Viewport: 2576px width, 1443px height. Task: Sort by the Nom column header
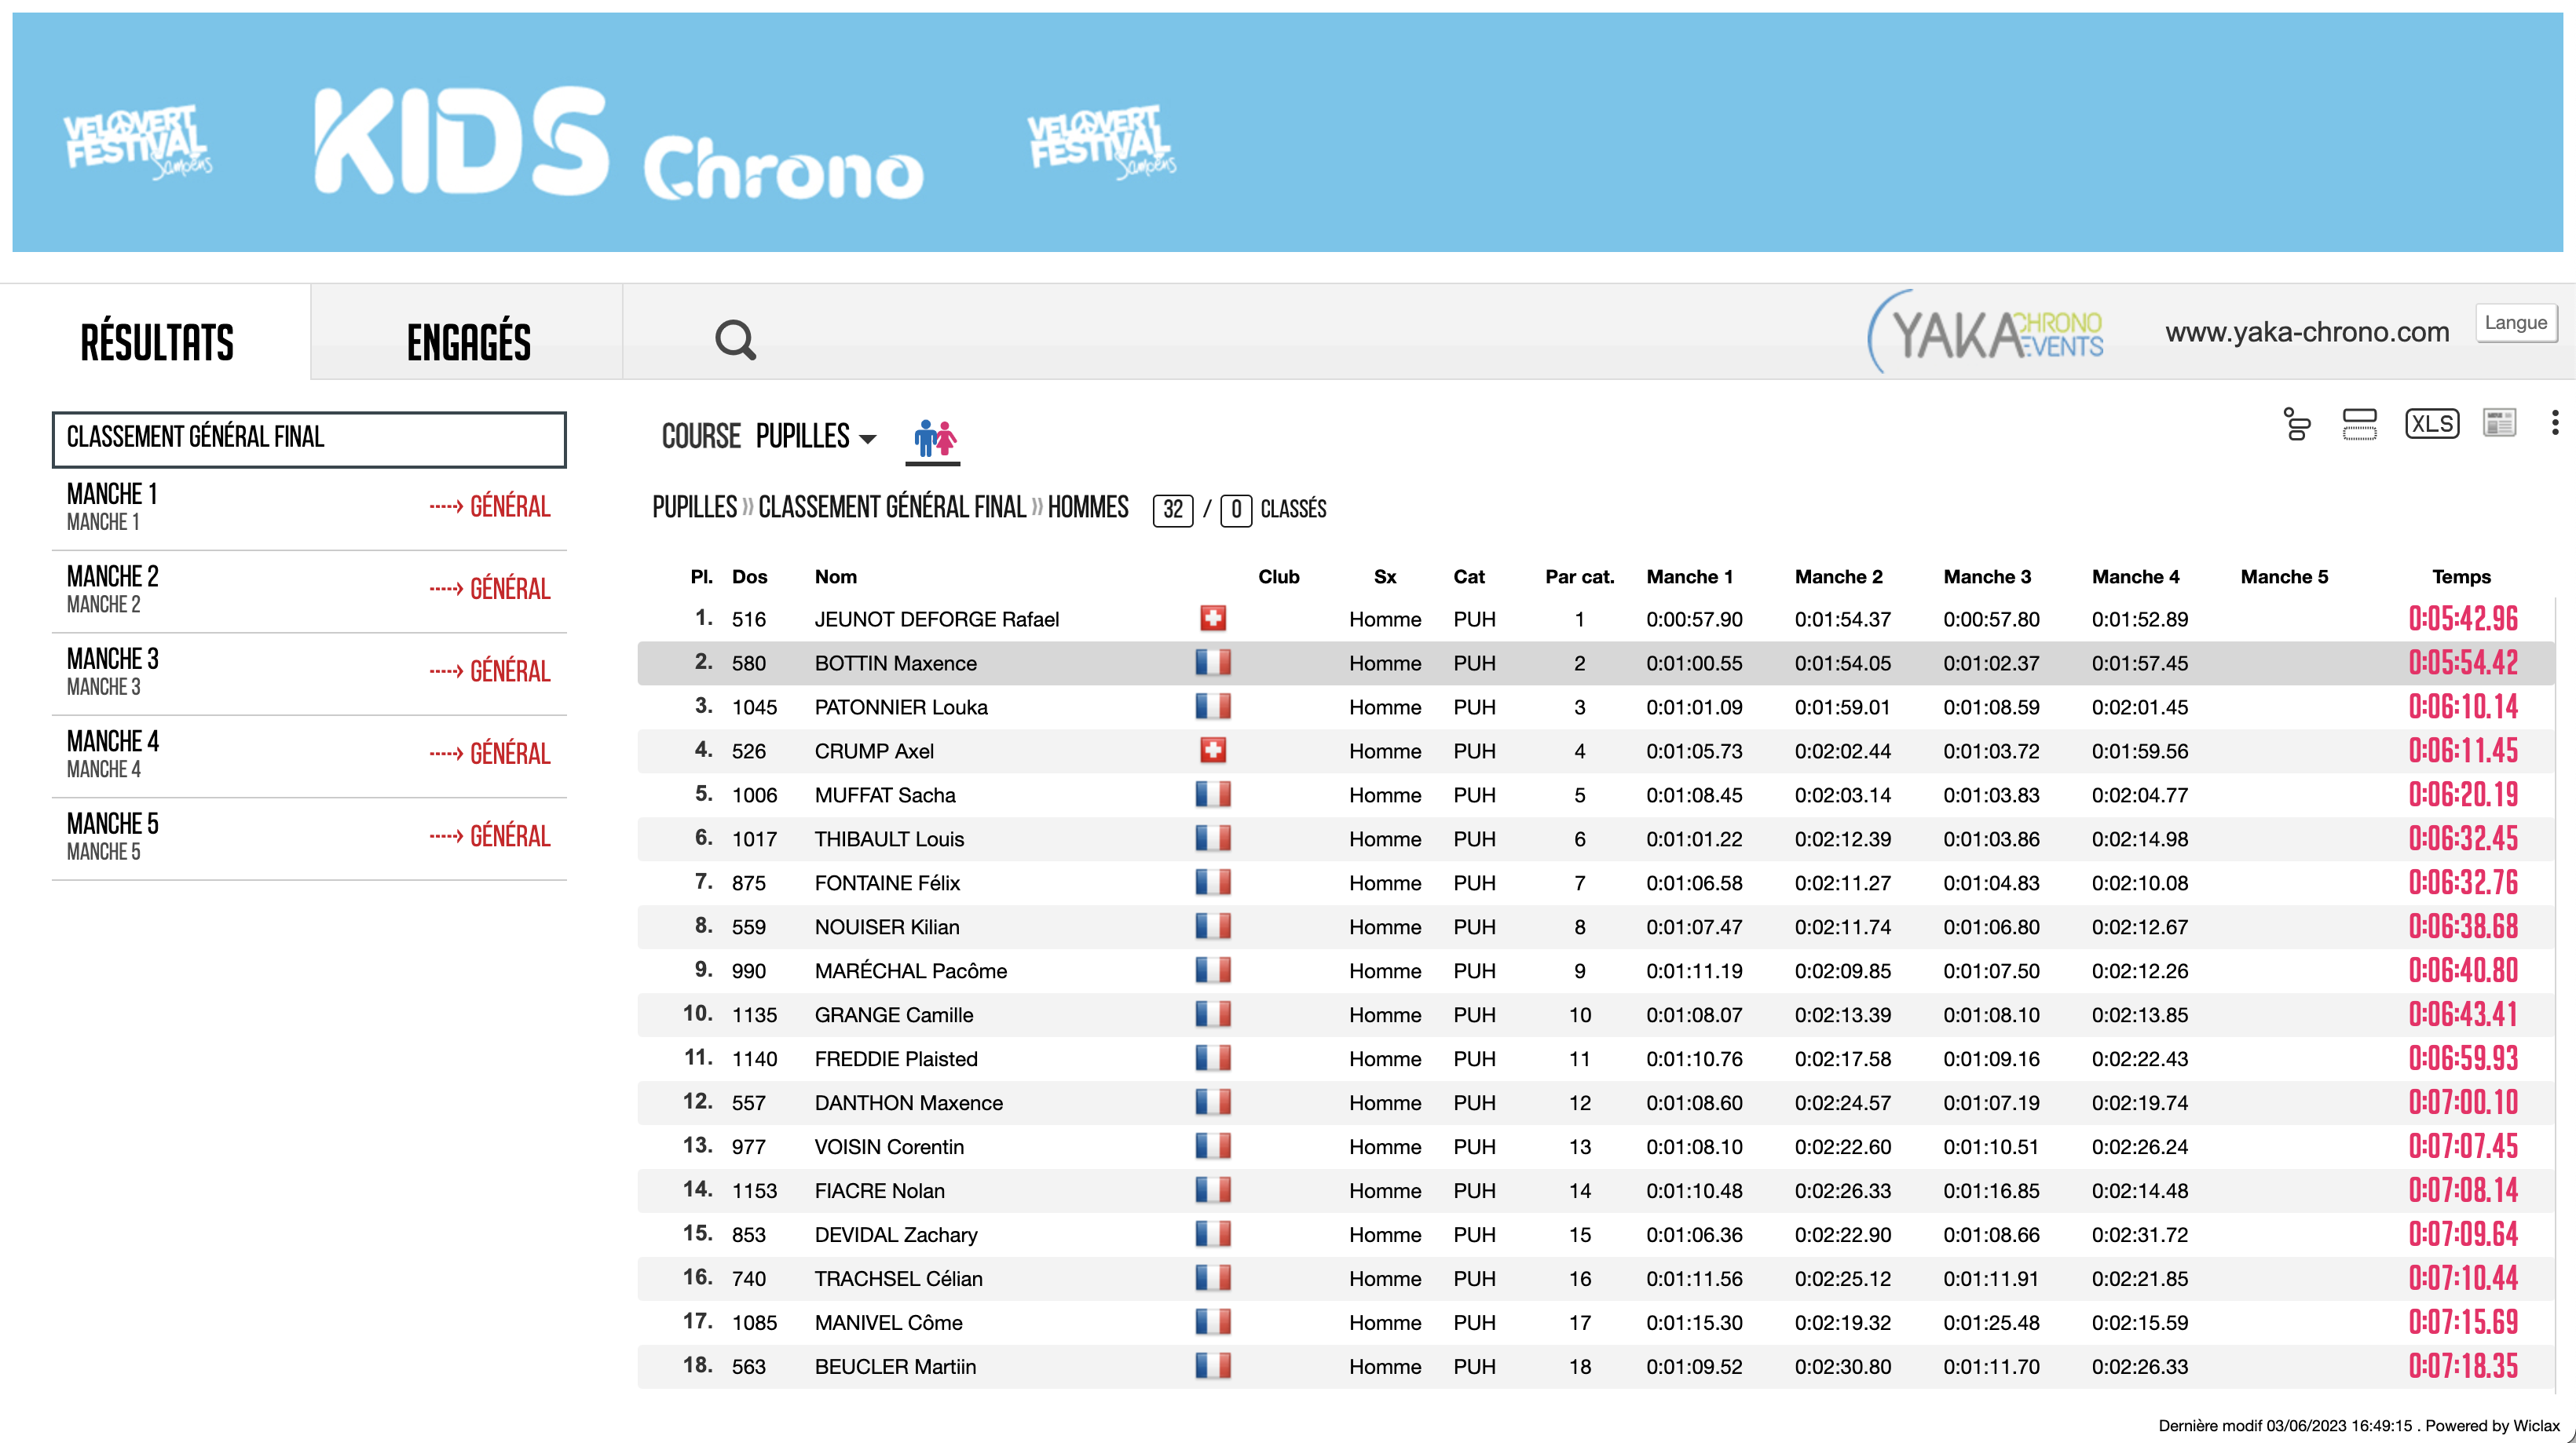point(835,576)
